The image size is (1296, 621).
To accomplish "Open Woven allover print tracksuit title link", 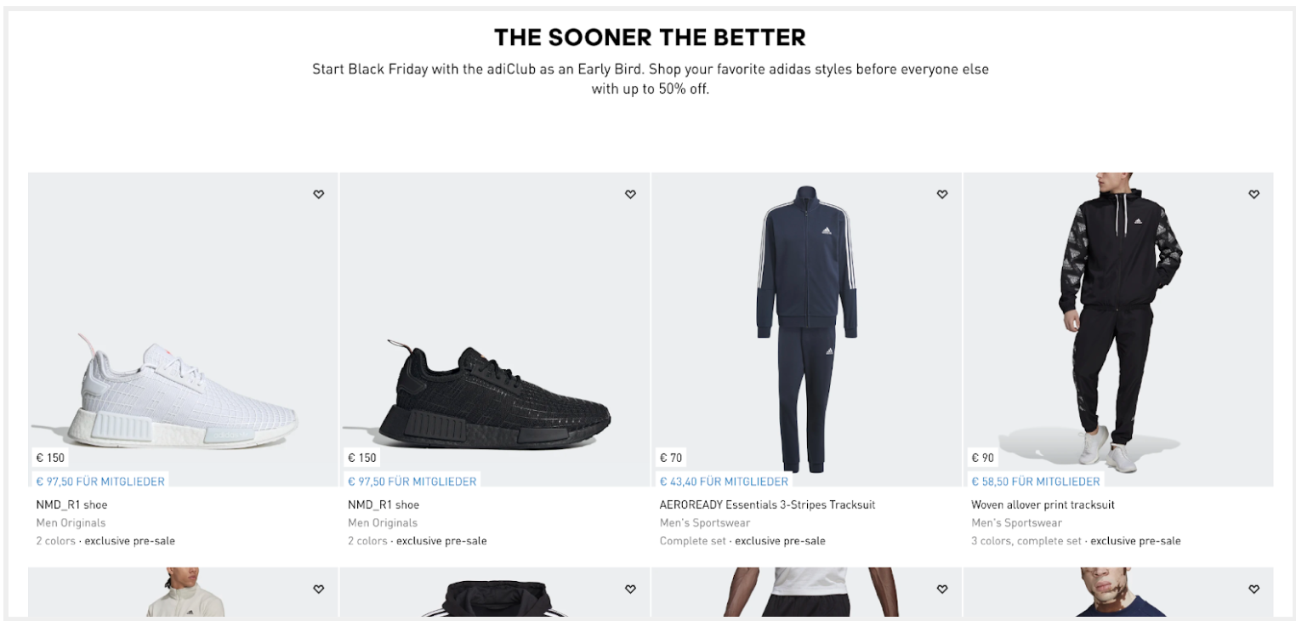I will pyautogui.click(x=1043, y=504).
